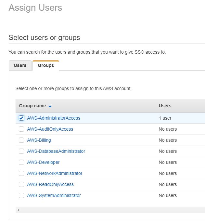Check the AWS-AuditOnlyAccess group checkbox
This screenshot has height=223, width=205.
coord(21,129)
